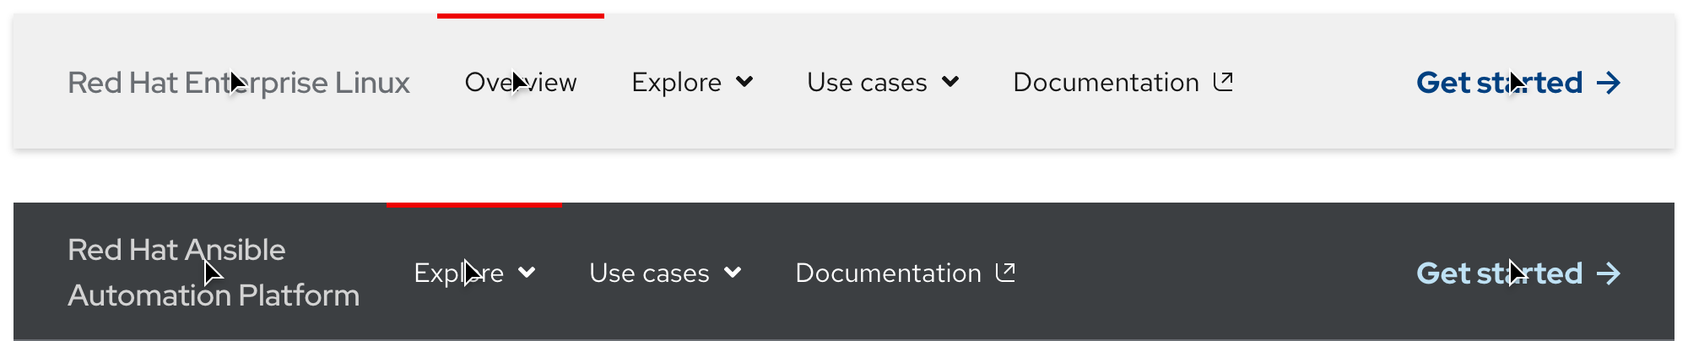This screenshot has height=341, width=1688.
Task: Open Explore menu label in Ansible navigation
Action: point(458,273)
